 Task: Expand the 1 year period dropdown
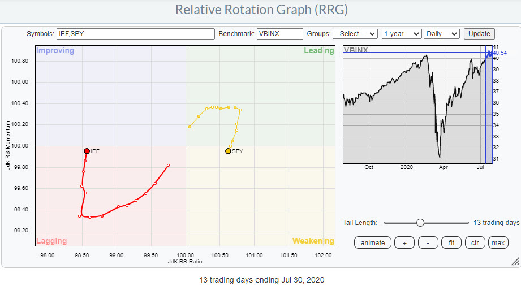(401, 34)
